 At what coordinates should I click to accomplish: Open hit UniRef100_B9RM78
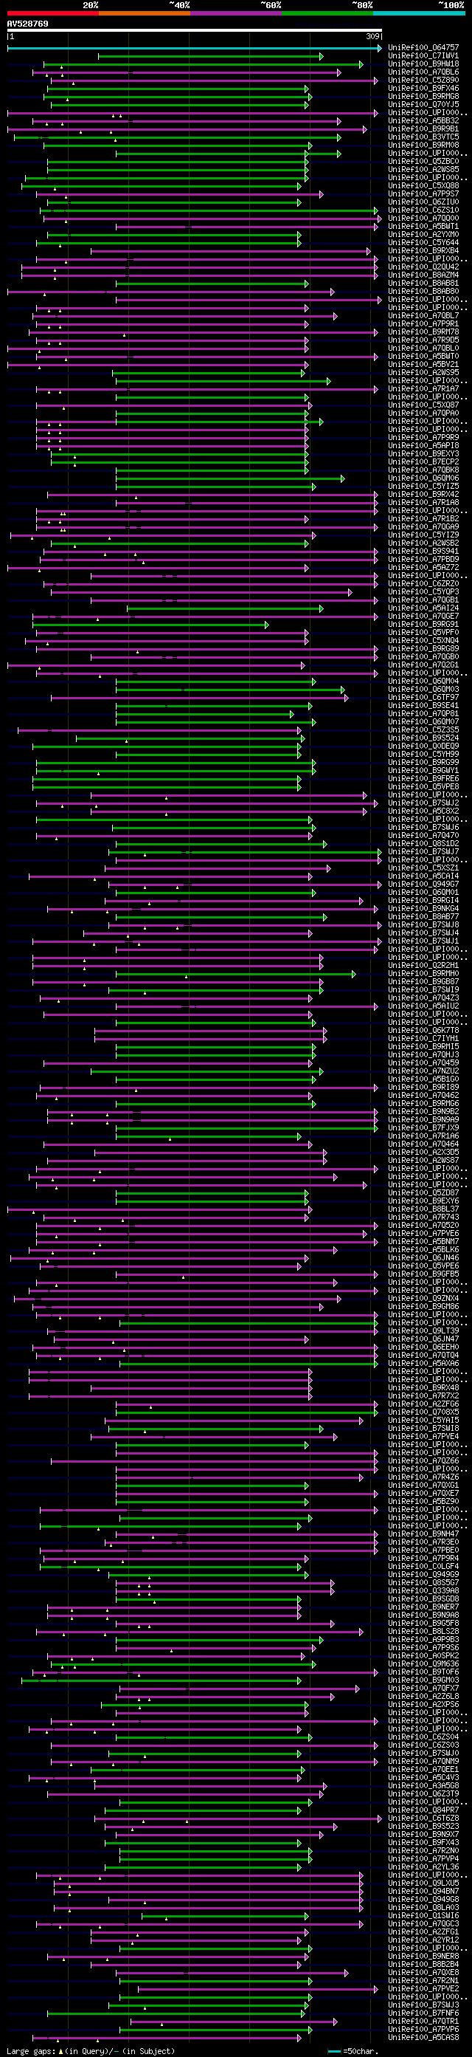click(423, 332)
